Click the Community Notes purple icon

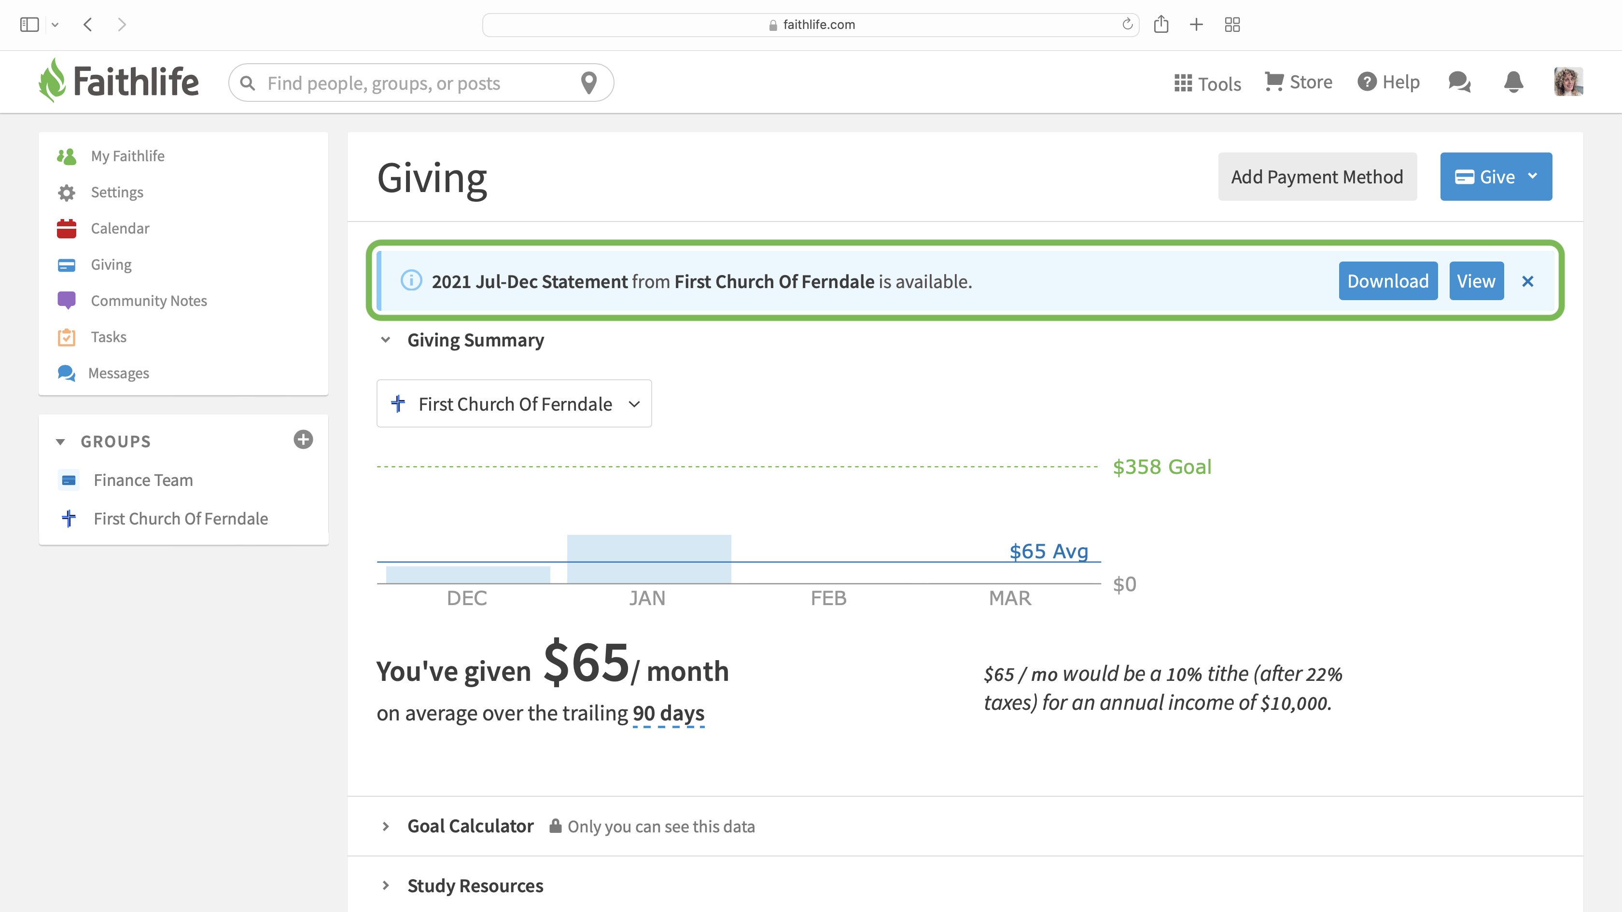tap(67, 300)
